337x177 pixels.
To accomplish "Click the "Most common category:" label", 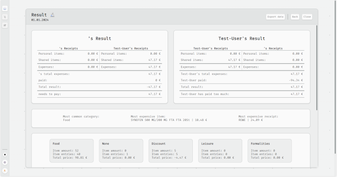I will tap(81, 117).
